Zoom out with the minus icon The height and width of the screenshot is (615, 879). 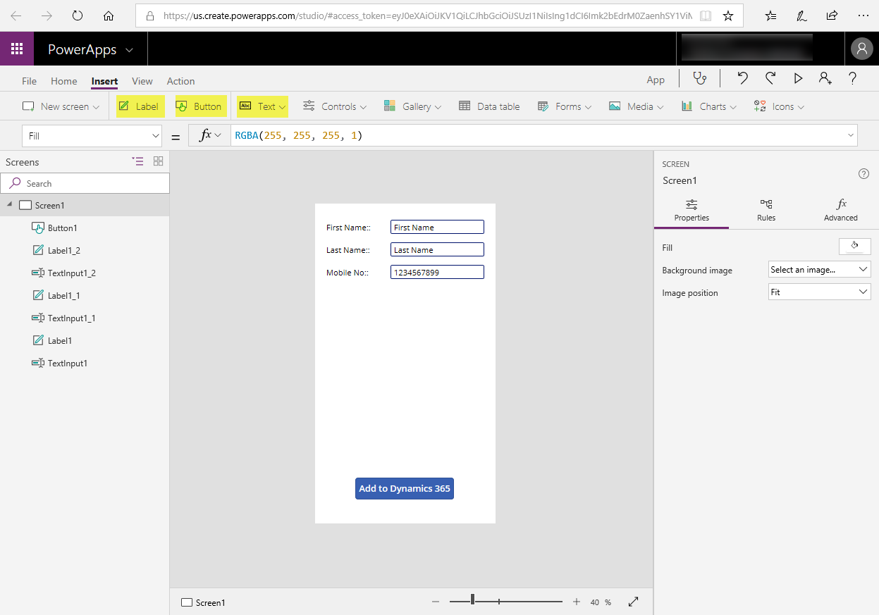click(436, 602)
